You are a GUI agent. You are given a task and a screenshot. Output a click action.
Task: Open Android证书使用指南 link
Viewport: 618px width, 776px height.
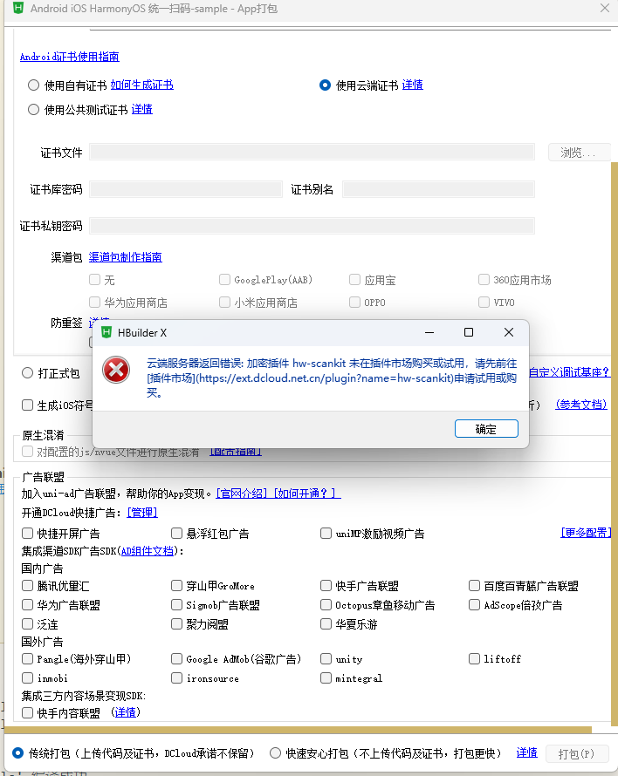pyautogui.click(x=69, y=57)
